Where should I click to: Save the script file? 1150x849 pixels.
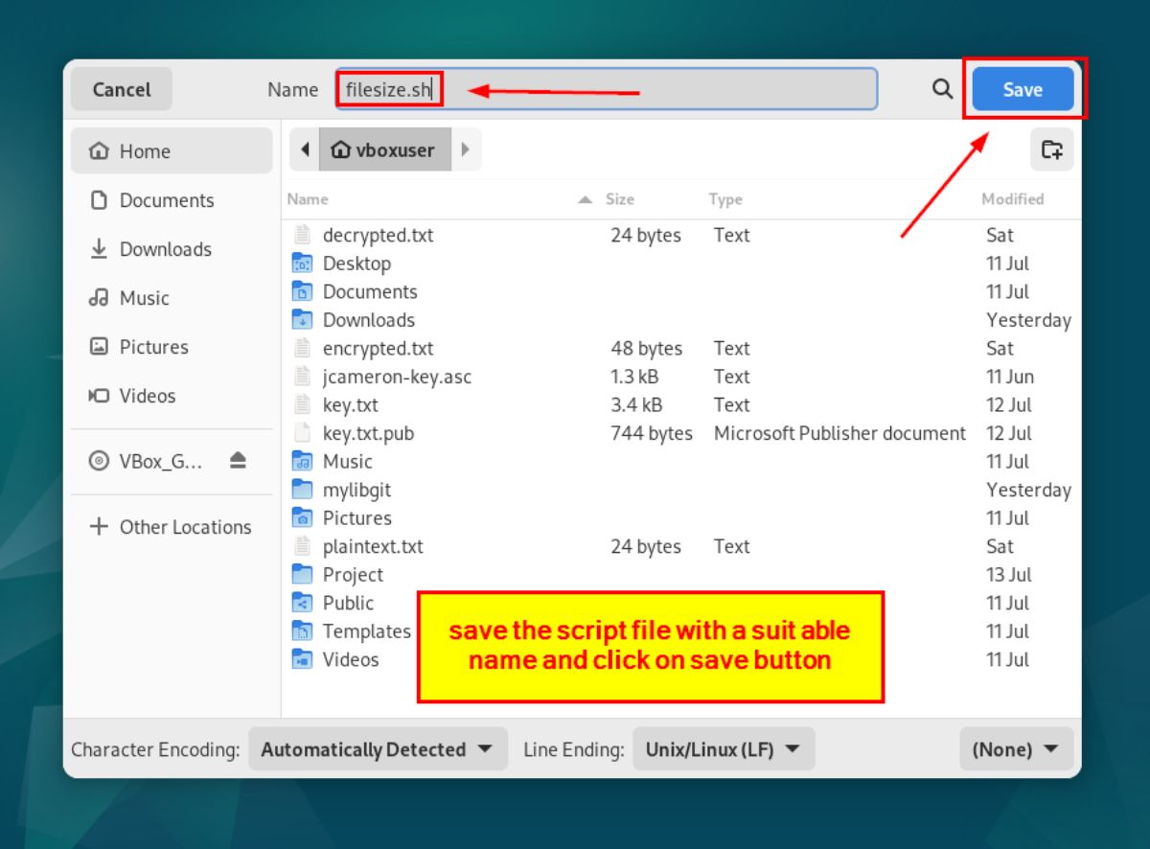[1022, 88]
